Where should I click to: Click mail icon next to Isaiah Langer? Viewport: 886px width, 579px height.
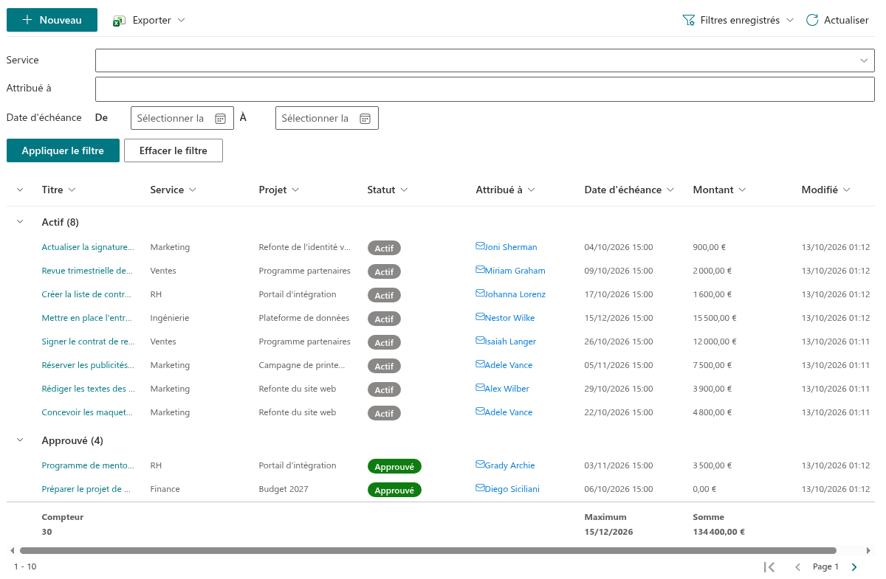tap(480, 341)
